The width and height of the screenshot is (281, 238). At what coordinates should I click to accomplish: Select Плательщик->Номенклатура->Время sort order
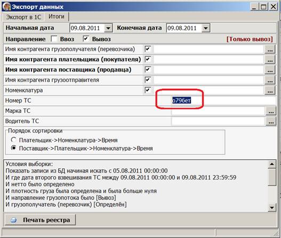(14, 139)
